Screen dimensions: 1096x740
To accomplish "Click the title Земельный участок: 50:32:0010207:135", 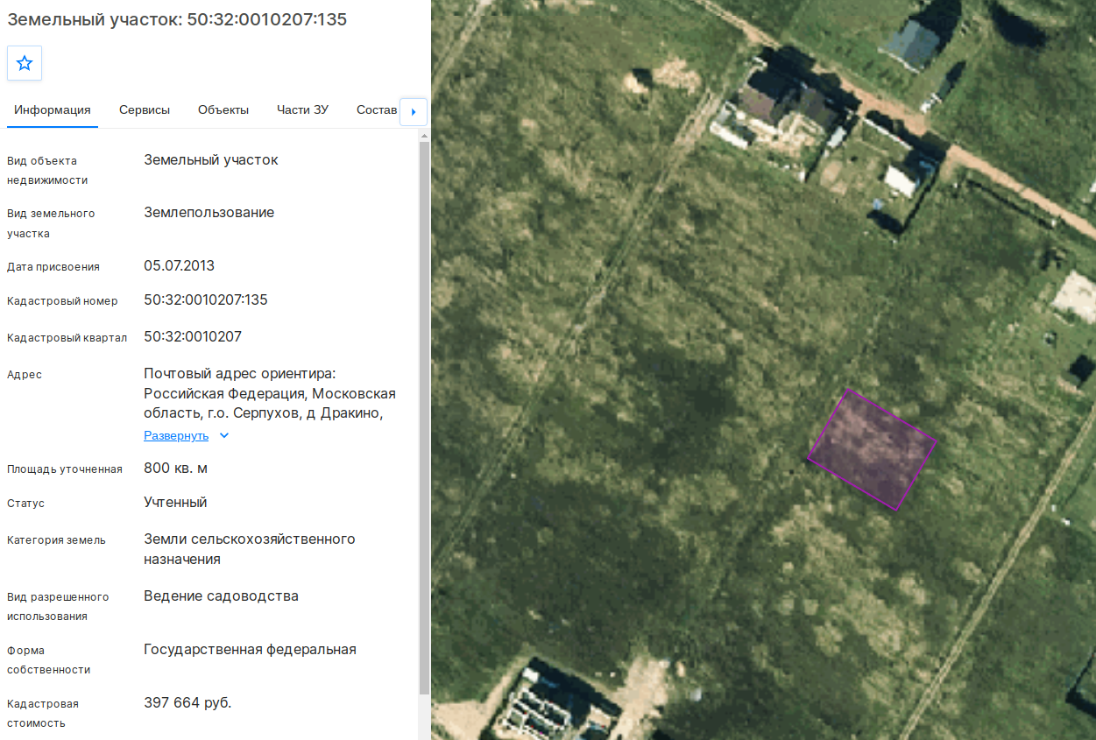I will point(177,19).
